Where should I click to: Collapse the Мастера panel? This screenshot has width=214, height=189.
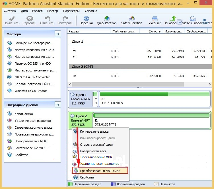58,34
